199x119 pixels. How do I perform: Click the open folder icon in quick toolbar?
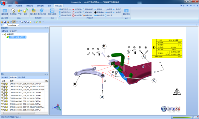pyautogui.click(x=2, y=22)
